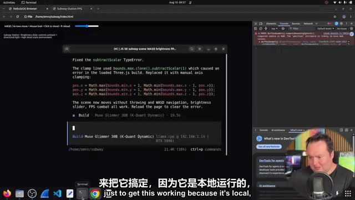This screenshot has width=355, height=200.
Task: Focus the terminal prompt input box
Action: point(144,133)
